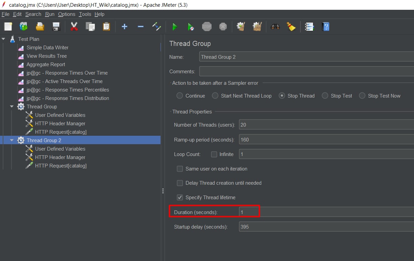Open the Edit menu
Screen dimensions: 414x261
[17, 14]
